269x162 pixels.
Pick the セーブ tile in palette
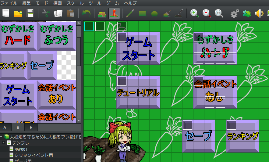42,66
